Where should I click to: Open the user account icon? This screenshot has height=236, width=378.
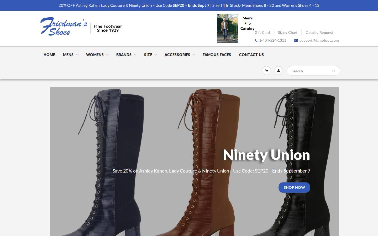coord(279,71)
